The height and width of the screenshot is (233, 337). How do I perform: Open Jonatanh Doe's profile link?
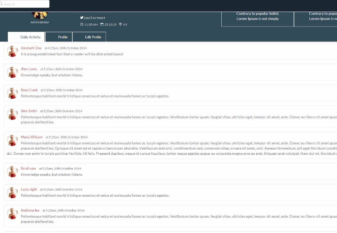(31, 48)
